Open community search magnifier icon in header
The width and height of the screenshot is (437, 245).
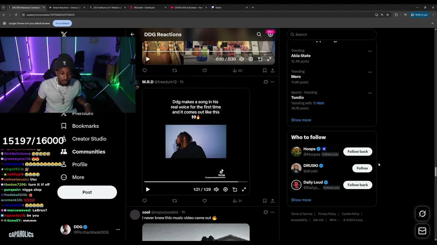click(259, 34)
